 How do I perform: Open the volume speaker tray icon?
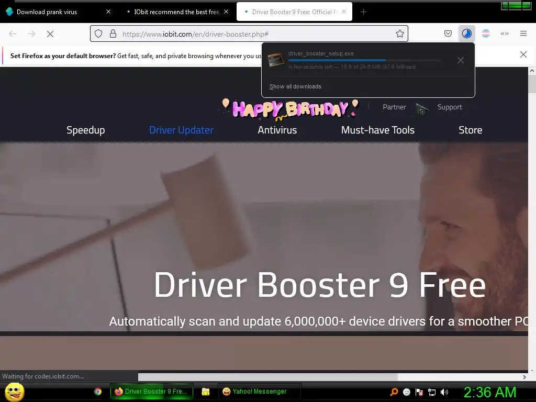(x=444, y=392)
